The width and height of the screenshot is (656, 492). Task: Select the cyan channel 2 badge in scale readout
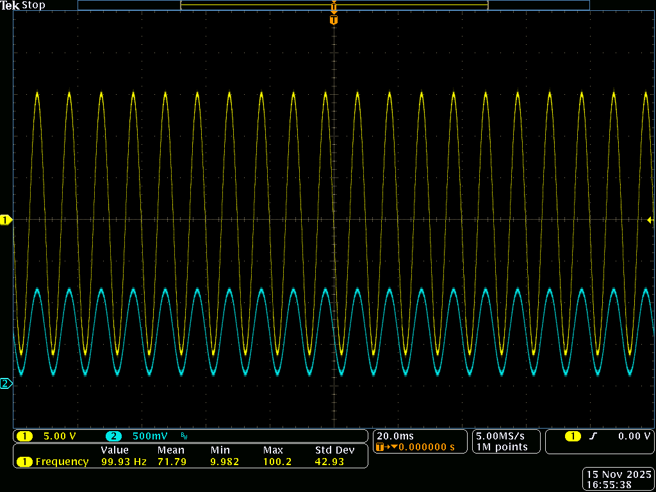point(113,436)
